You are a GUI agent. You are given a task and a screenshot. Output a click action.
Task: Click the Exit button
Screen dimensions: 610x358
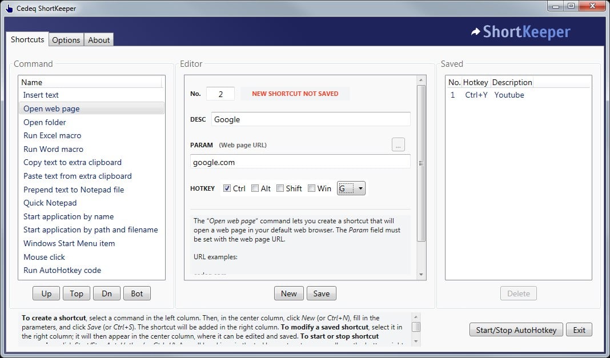point(579,329)
